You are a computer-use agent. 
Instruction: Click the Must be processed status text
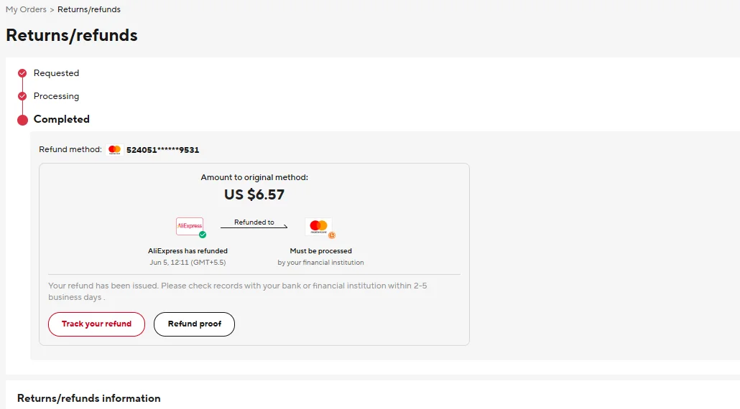coord(320,251)
